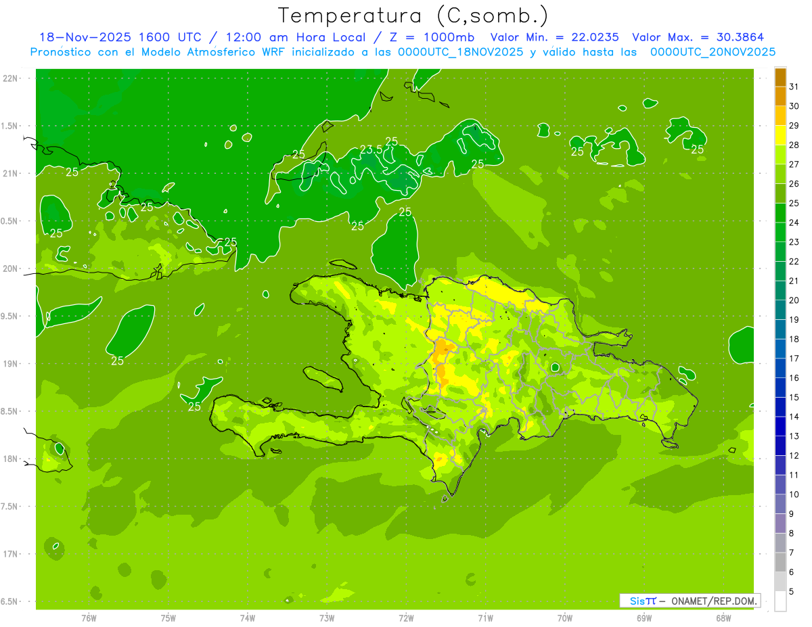Viewport: 812px width, 627px height.
Task: Click the "69W" longitude axis label
Action: coord(644,618)
